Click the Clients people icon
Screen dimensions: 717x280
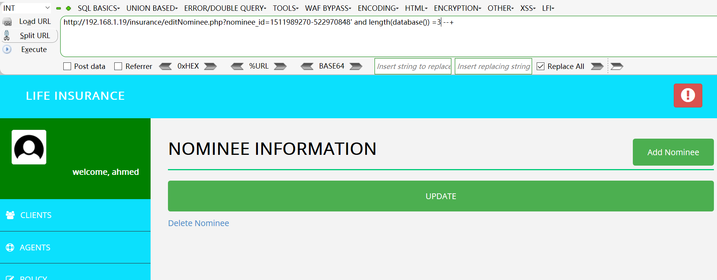[10, 215]
